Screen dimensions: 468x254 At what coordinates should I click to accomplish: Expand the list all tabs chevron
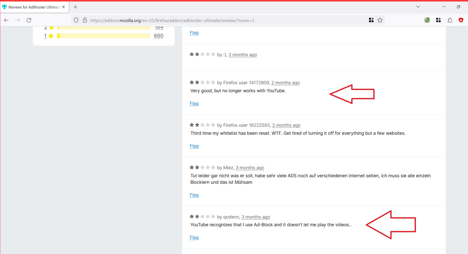pyautogui.click(x=418, y=7)
